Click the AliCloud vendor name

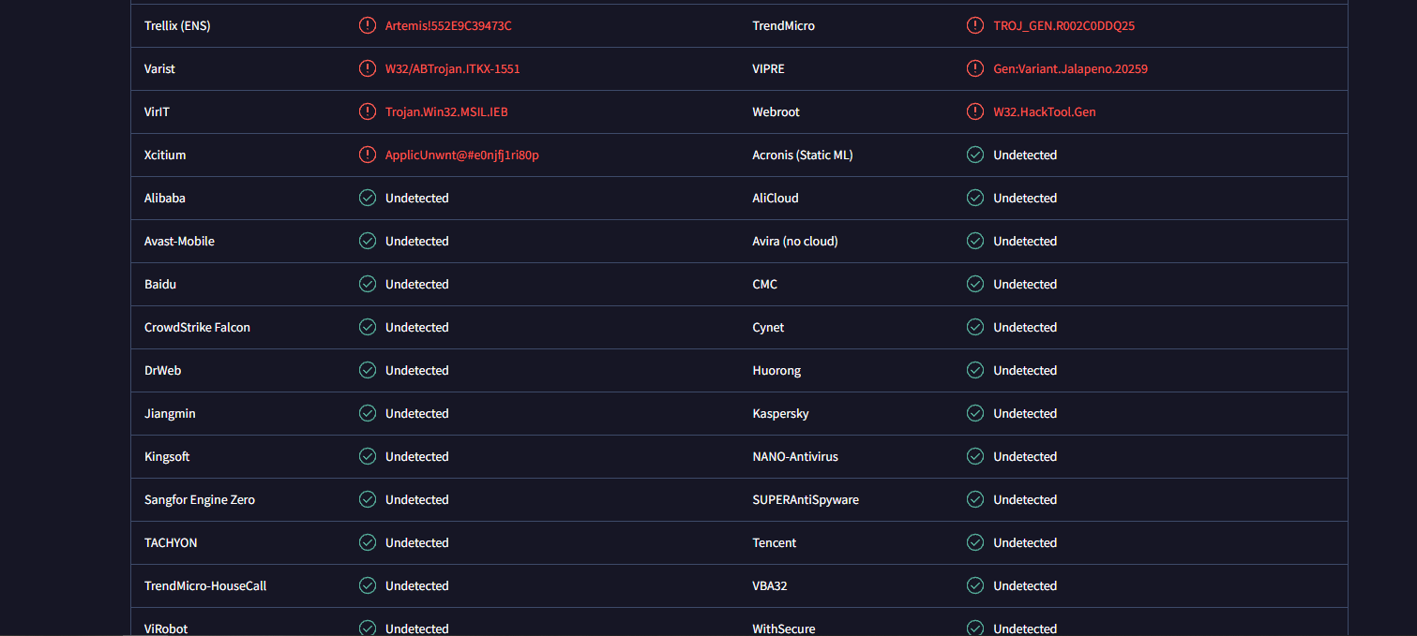coord(776,199)
